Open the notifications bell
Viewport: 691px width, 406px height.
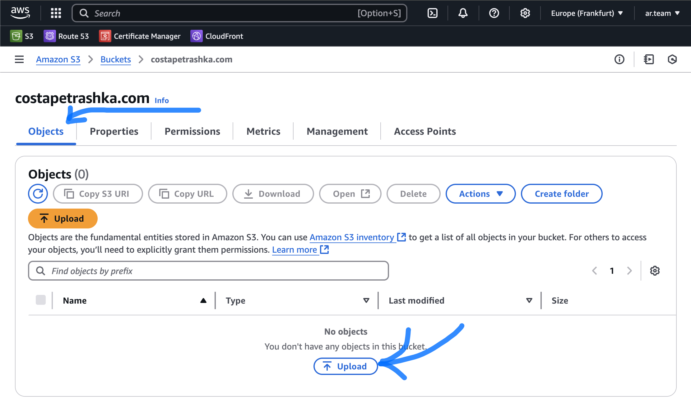463,13
